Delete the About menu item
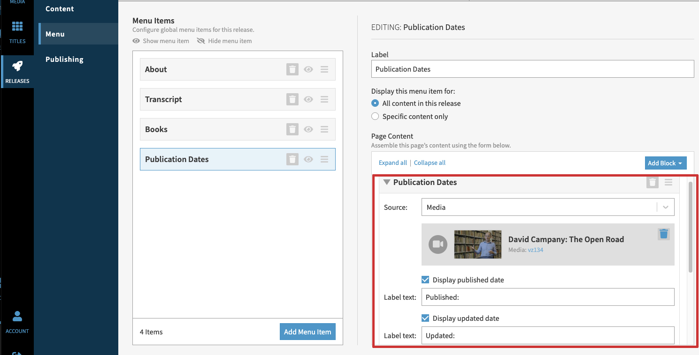This screenshot has height=355, width=699. [x=292, y=69]
